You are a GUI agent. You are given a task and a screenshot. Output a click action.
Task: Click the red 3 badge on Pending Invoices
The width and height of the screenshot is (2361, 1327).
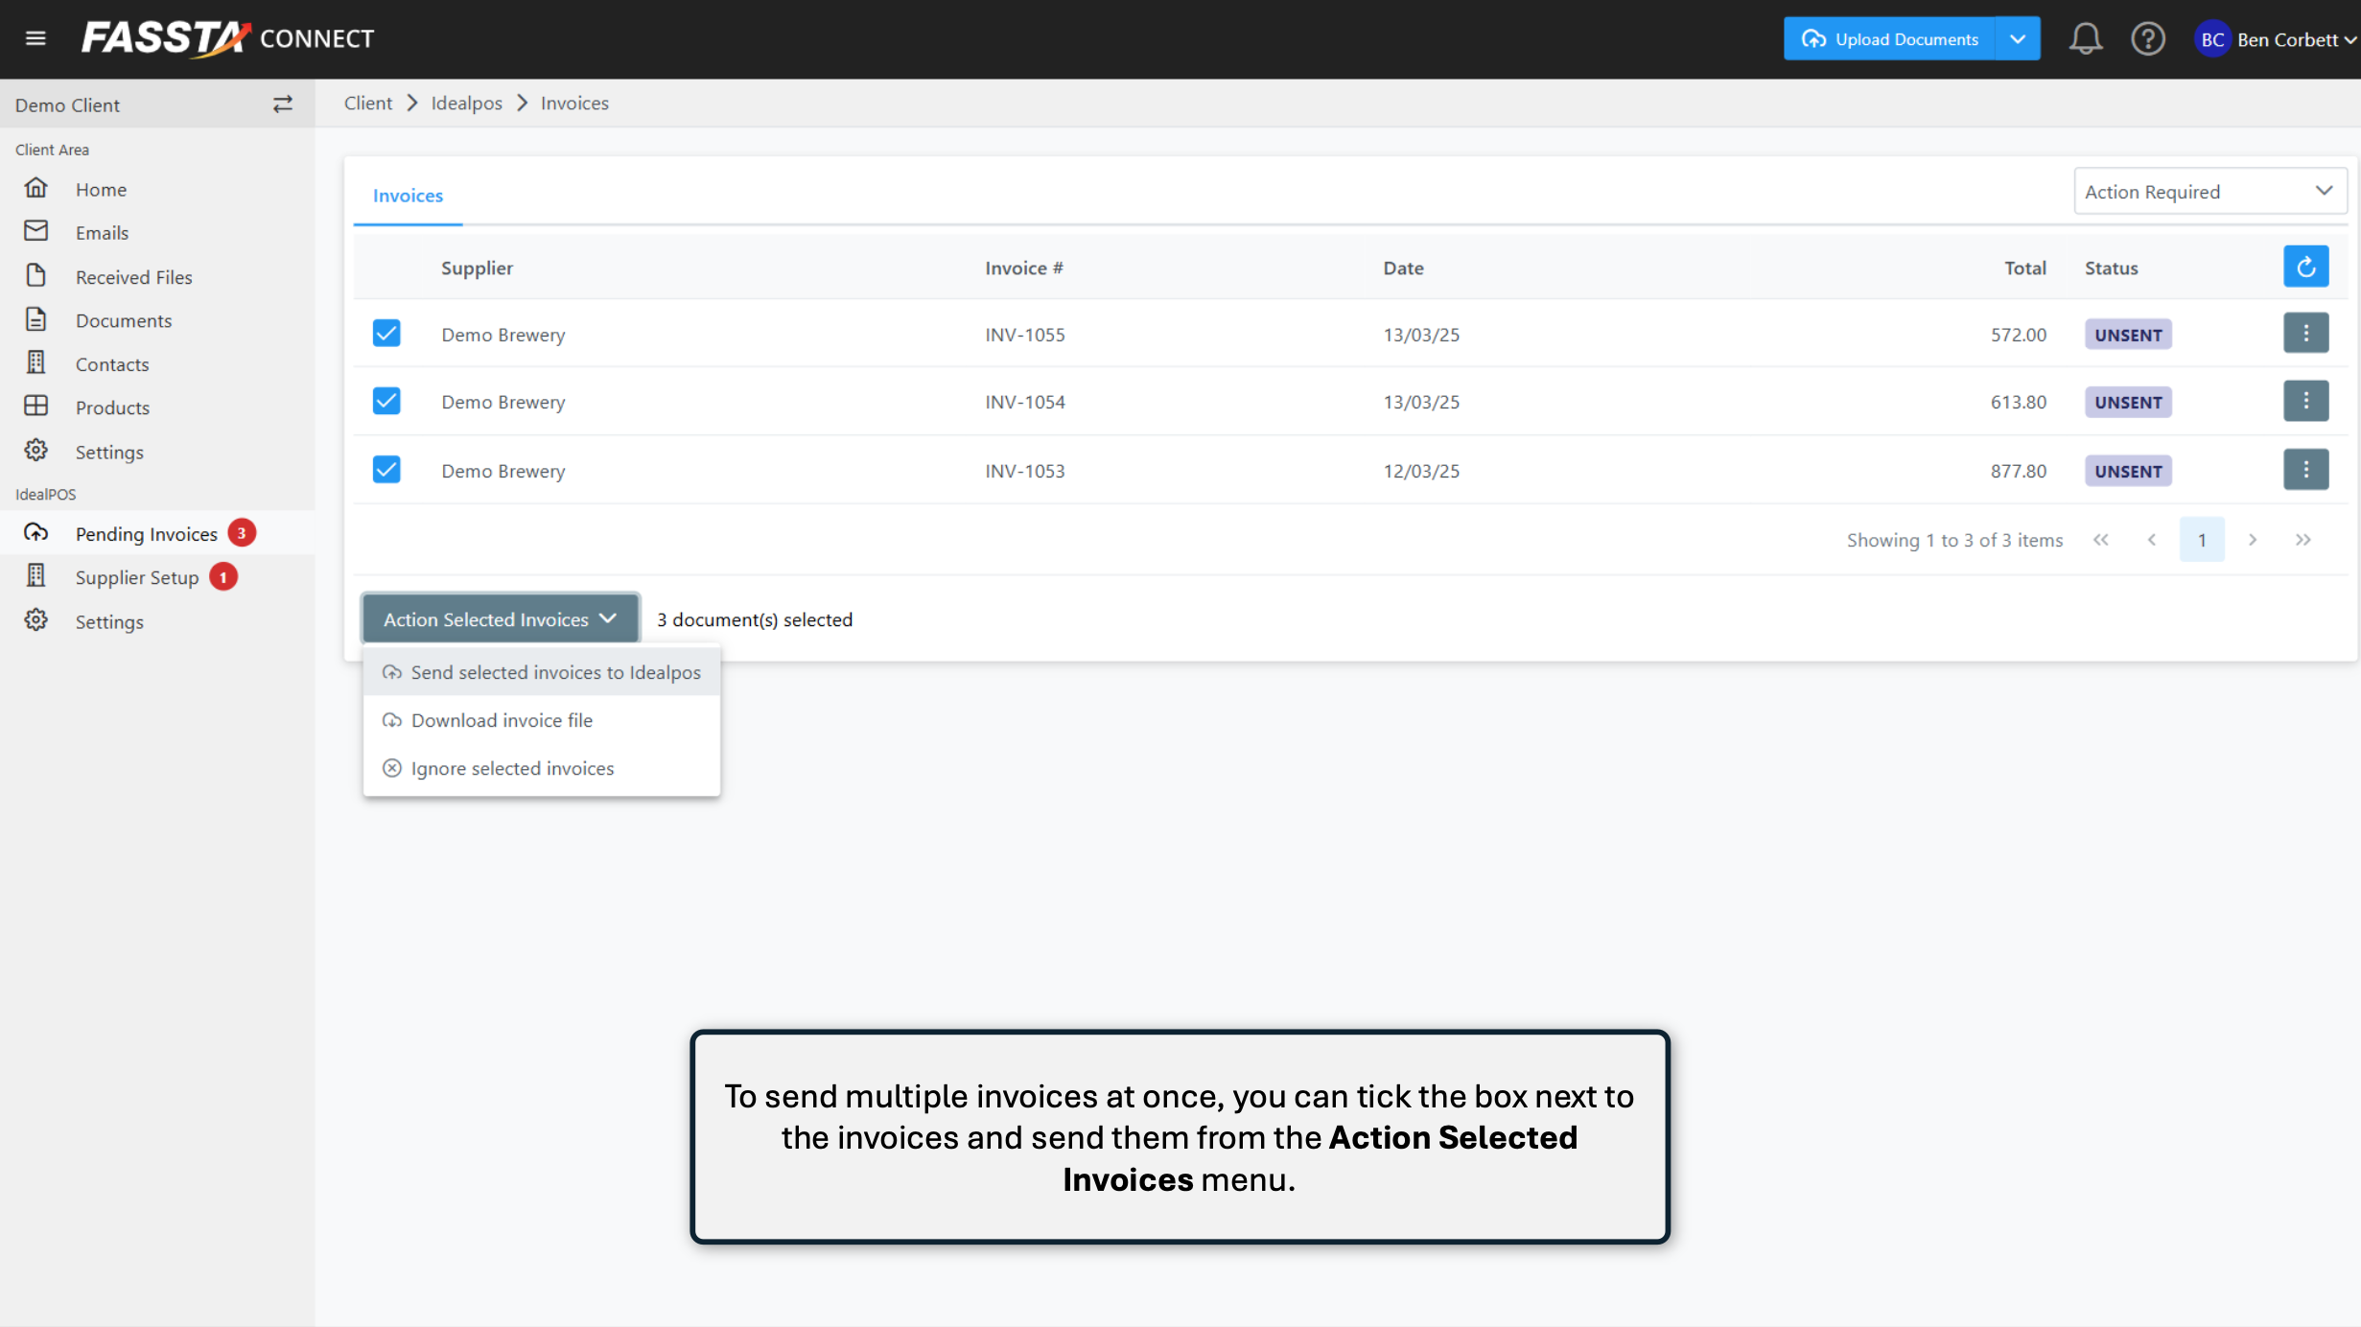click(x=242, y=533)
